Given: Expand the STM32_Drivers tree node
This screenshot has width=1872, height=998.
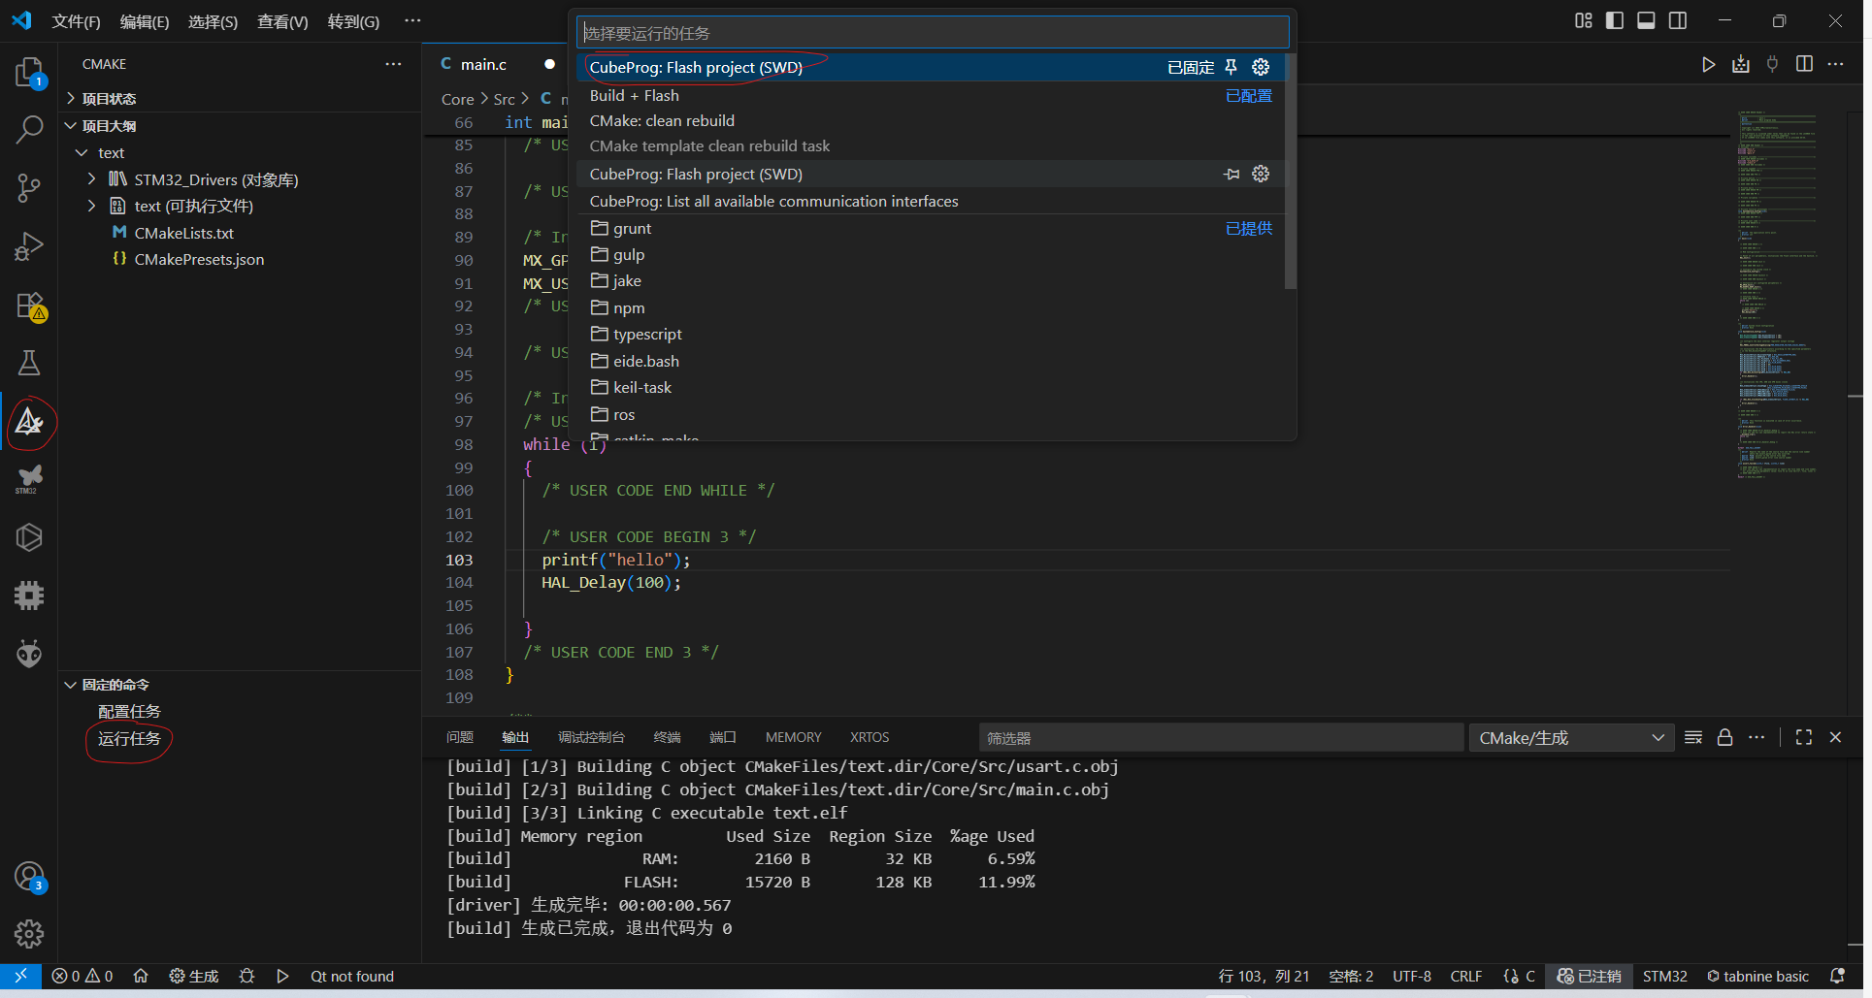Looking at the screenshot, I should [92, 179].
